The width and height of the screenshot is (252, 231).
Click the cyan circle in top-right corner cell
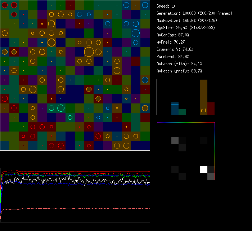click(145, 5)
